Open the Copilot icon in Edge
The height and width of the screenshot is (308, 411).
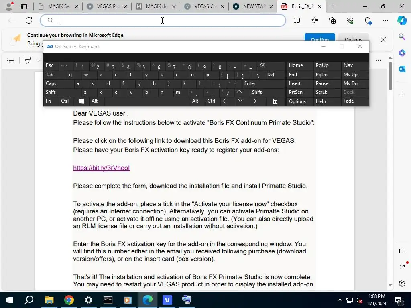402,20
